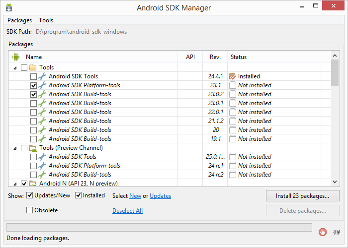Click the scrollbar up arrow

coord(335,56)
